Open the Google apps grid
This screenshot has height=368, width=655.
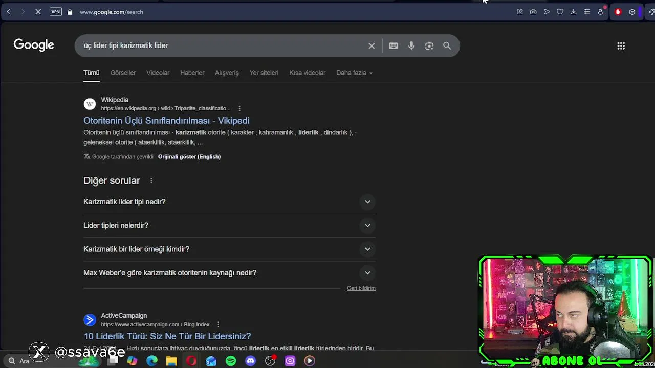pyautogui.click(x=621, y=46)
